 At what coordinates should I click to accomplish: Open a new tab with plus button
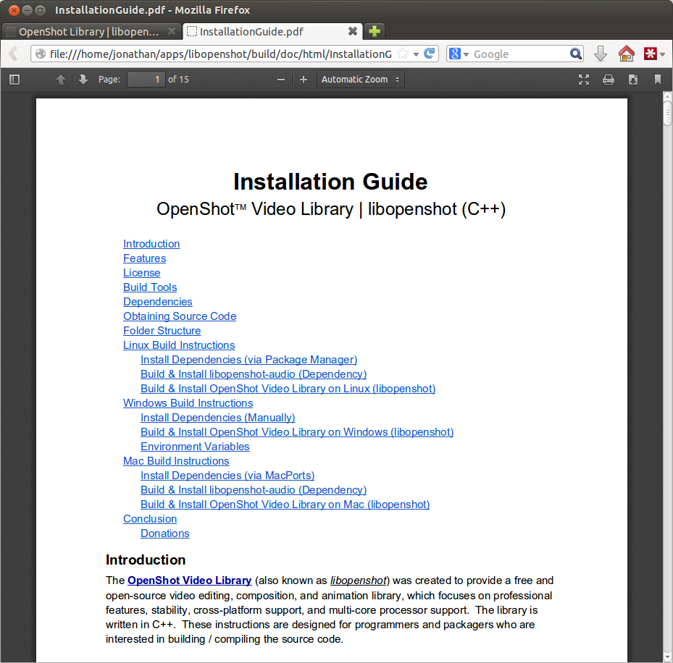coord(374,31)
